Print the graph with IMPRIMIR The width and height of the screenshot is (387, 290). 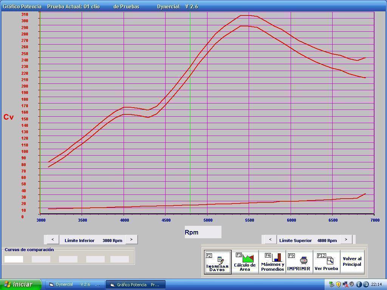(x=299, y=262)
